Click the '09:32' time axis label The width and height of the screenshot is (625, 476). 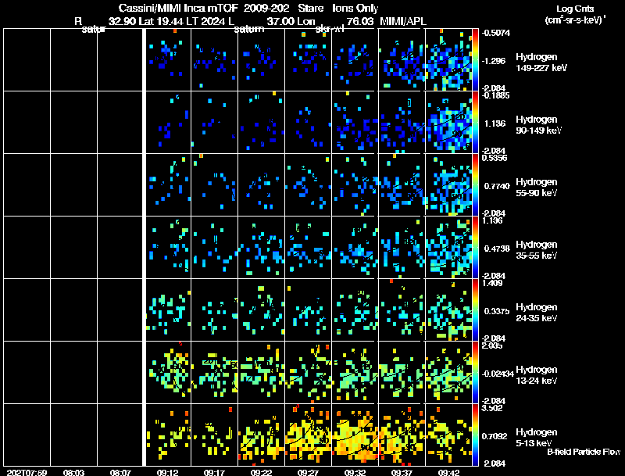point(355,472)
